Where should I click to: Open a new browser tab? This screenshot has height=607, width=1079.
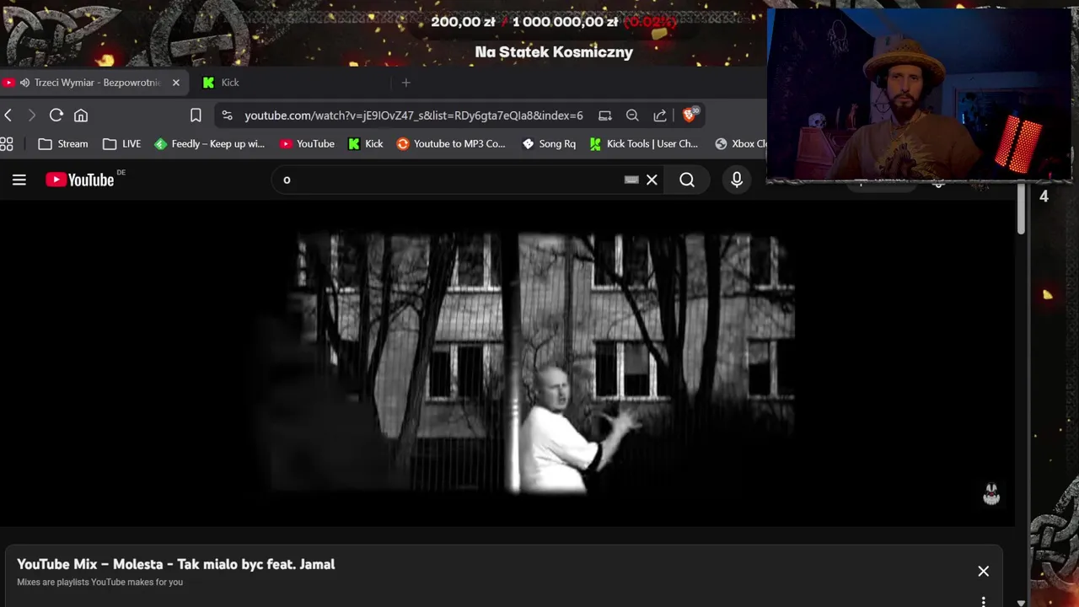(406, 83)
